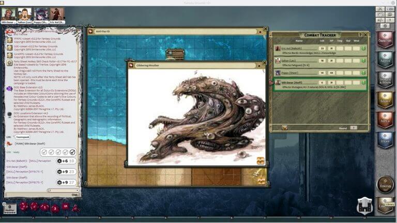Click the link icon on Gibbering Mouther title bar
Image resolution: width=397 pixels, height=223 pixels.
(259, 66)
